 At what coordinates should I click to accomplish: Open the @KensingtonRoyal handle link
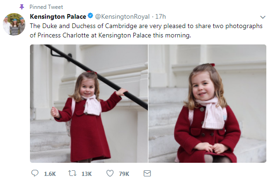pyautogui.click(x=122, y=16)
